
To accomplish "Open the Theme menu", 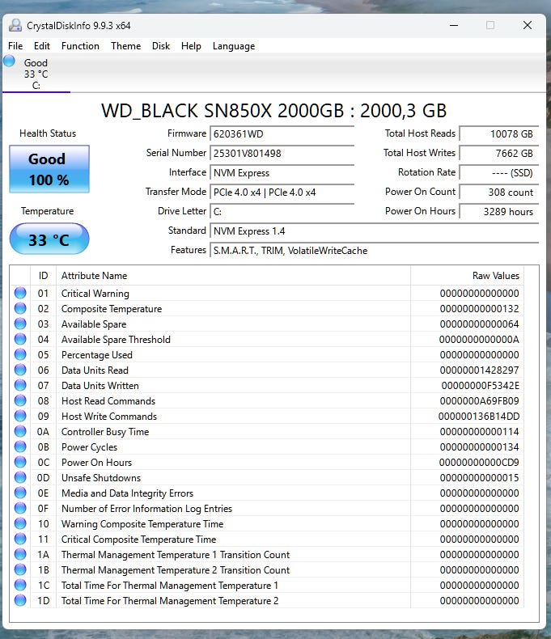I will (x=126, y=46).
